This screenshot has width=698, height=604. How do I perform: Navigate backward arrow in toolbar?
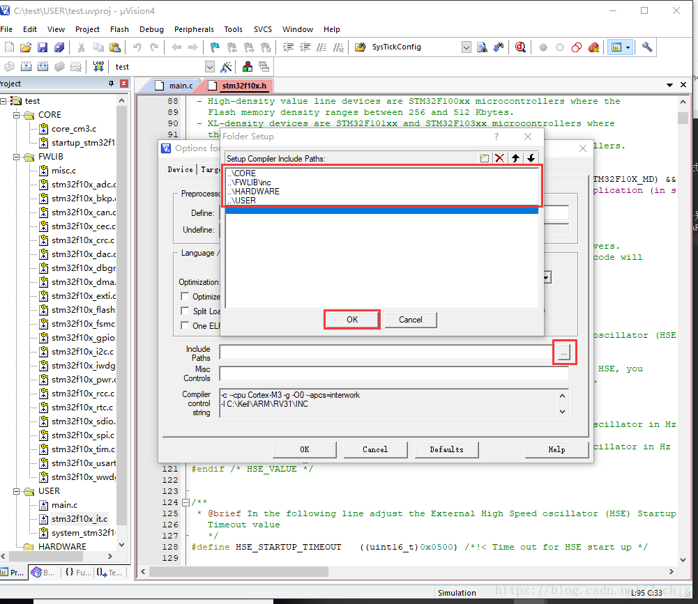tap(176, 47)
